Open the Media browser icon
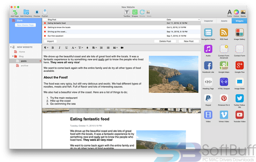Screen dimensions: 256x162 tap(243, 12)
